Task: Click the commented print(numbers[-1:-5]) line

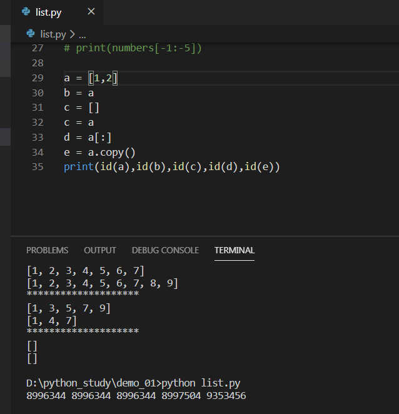Action: (x=133, y=48)
